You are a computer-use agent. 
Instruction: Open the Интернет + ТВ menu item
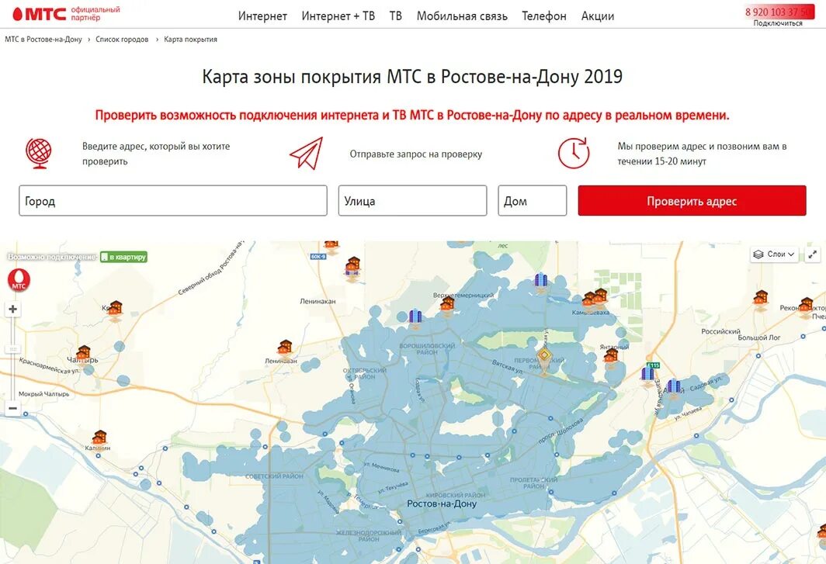click(338, 16)
